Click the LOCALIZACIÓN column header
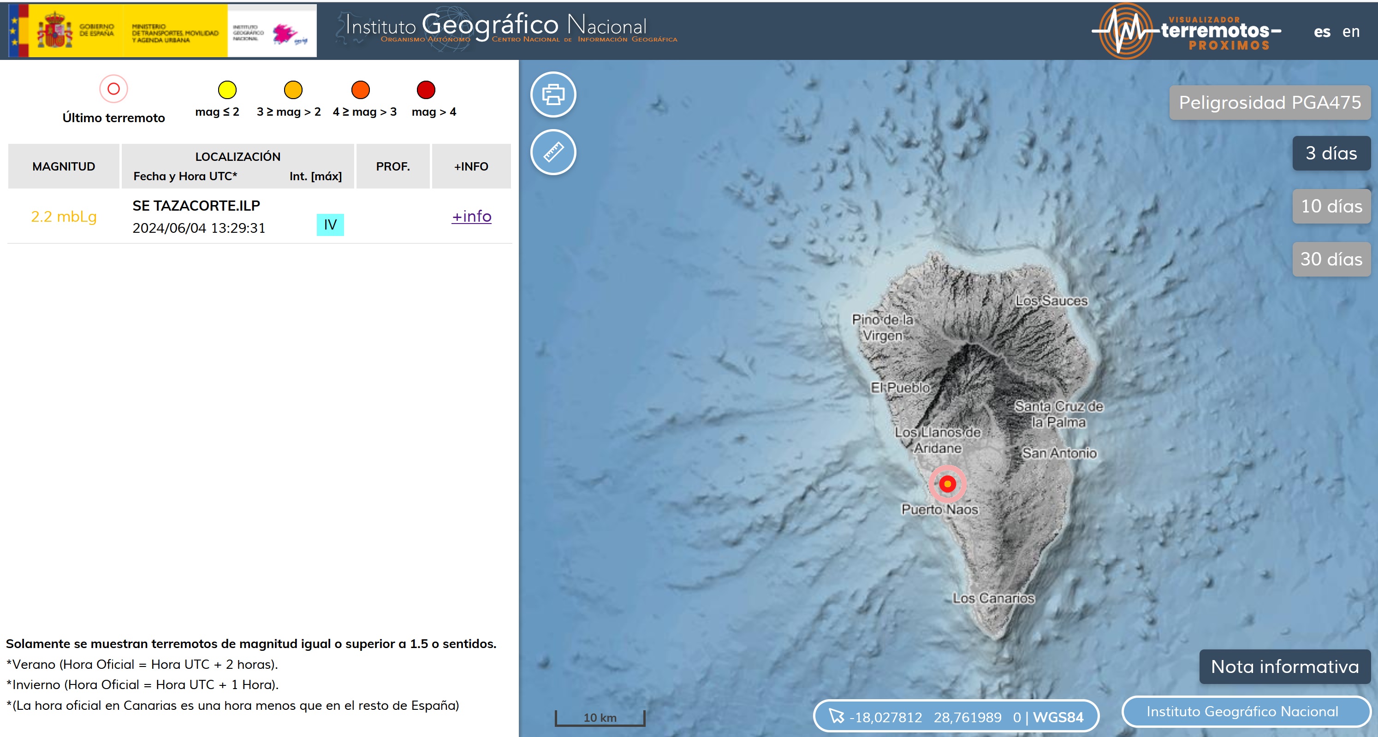Image resolution: width=1378 pixels, height=737 pixels. 238,157
